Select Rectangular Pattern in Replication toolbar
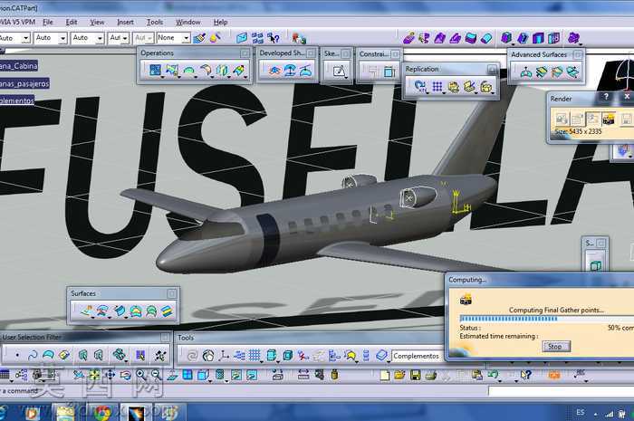The width and height of the screenshot is (634, 421). tap(437, 86)
